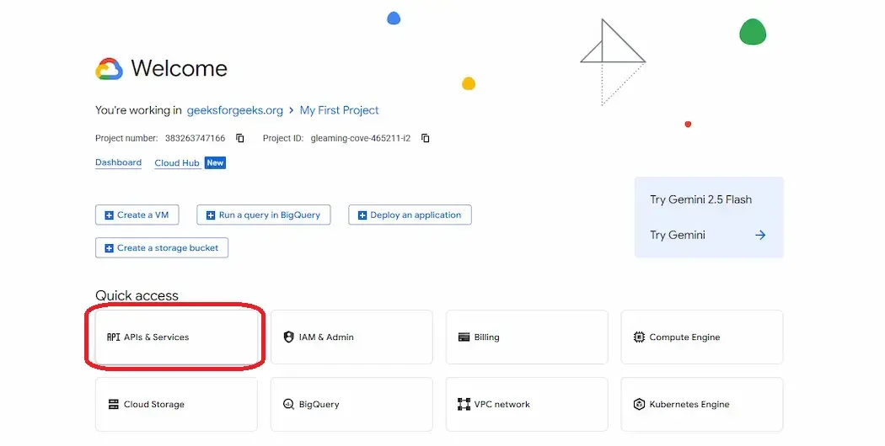Click the Create a VM button
The width and height of the screenshot is (885, 446).
tap(137, 215)
